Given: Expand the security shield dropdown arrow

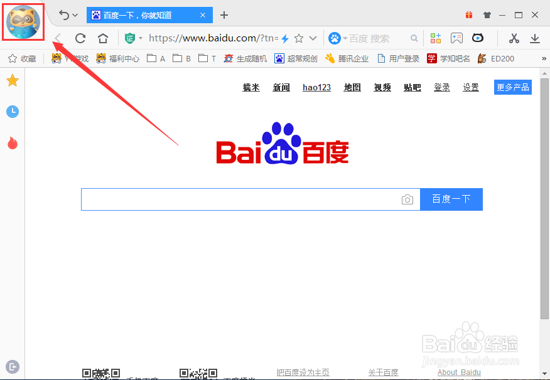Looking at the screenshot, I should pyautogui.click(x=140, y=38).
